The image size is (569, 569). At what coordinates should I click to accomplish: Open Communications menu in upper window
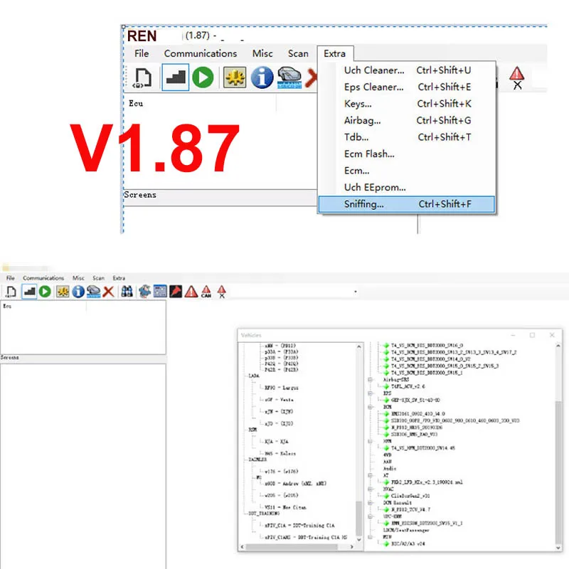tap(201, 53)
